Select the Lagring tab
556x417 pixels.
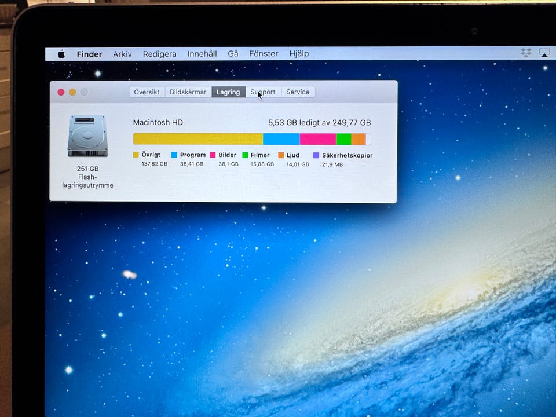pyautogui.click(x=228, y=92)
